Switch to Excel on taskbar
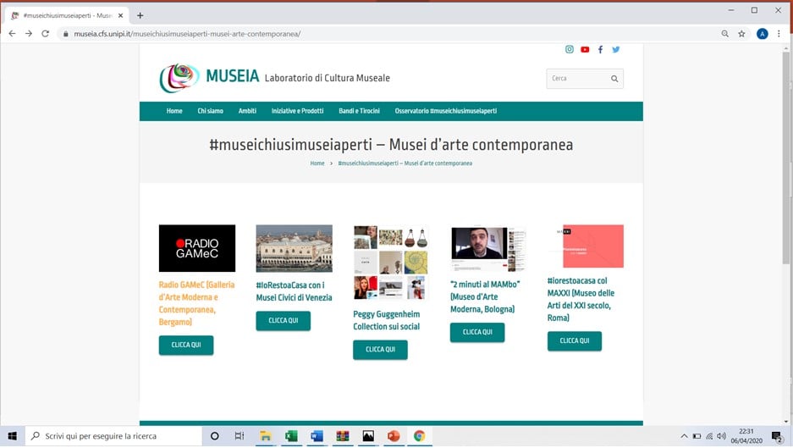 coord(291,436)
